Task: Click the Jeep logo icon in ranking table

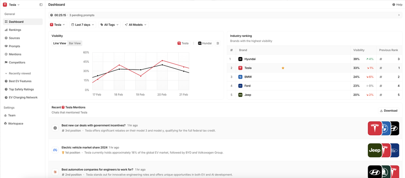Action: click(240, 95)
